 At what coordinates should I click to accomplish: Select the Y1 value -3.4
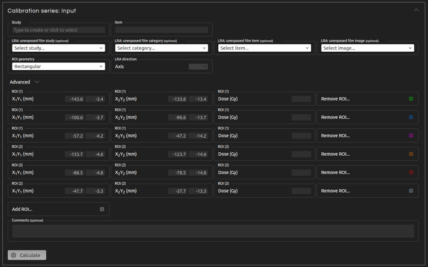coord(95,99)
